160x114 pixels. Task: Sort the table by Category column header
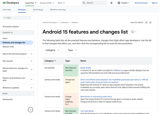point(50,61)
